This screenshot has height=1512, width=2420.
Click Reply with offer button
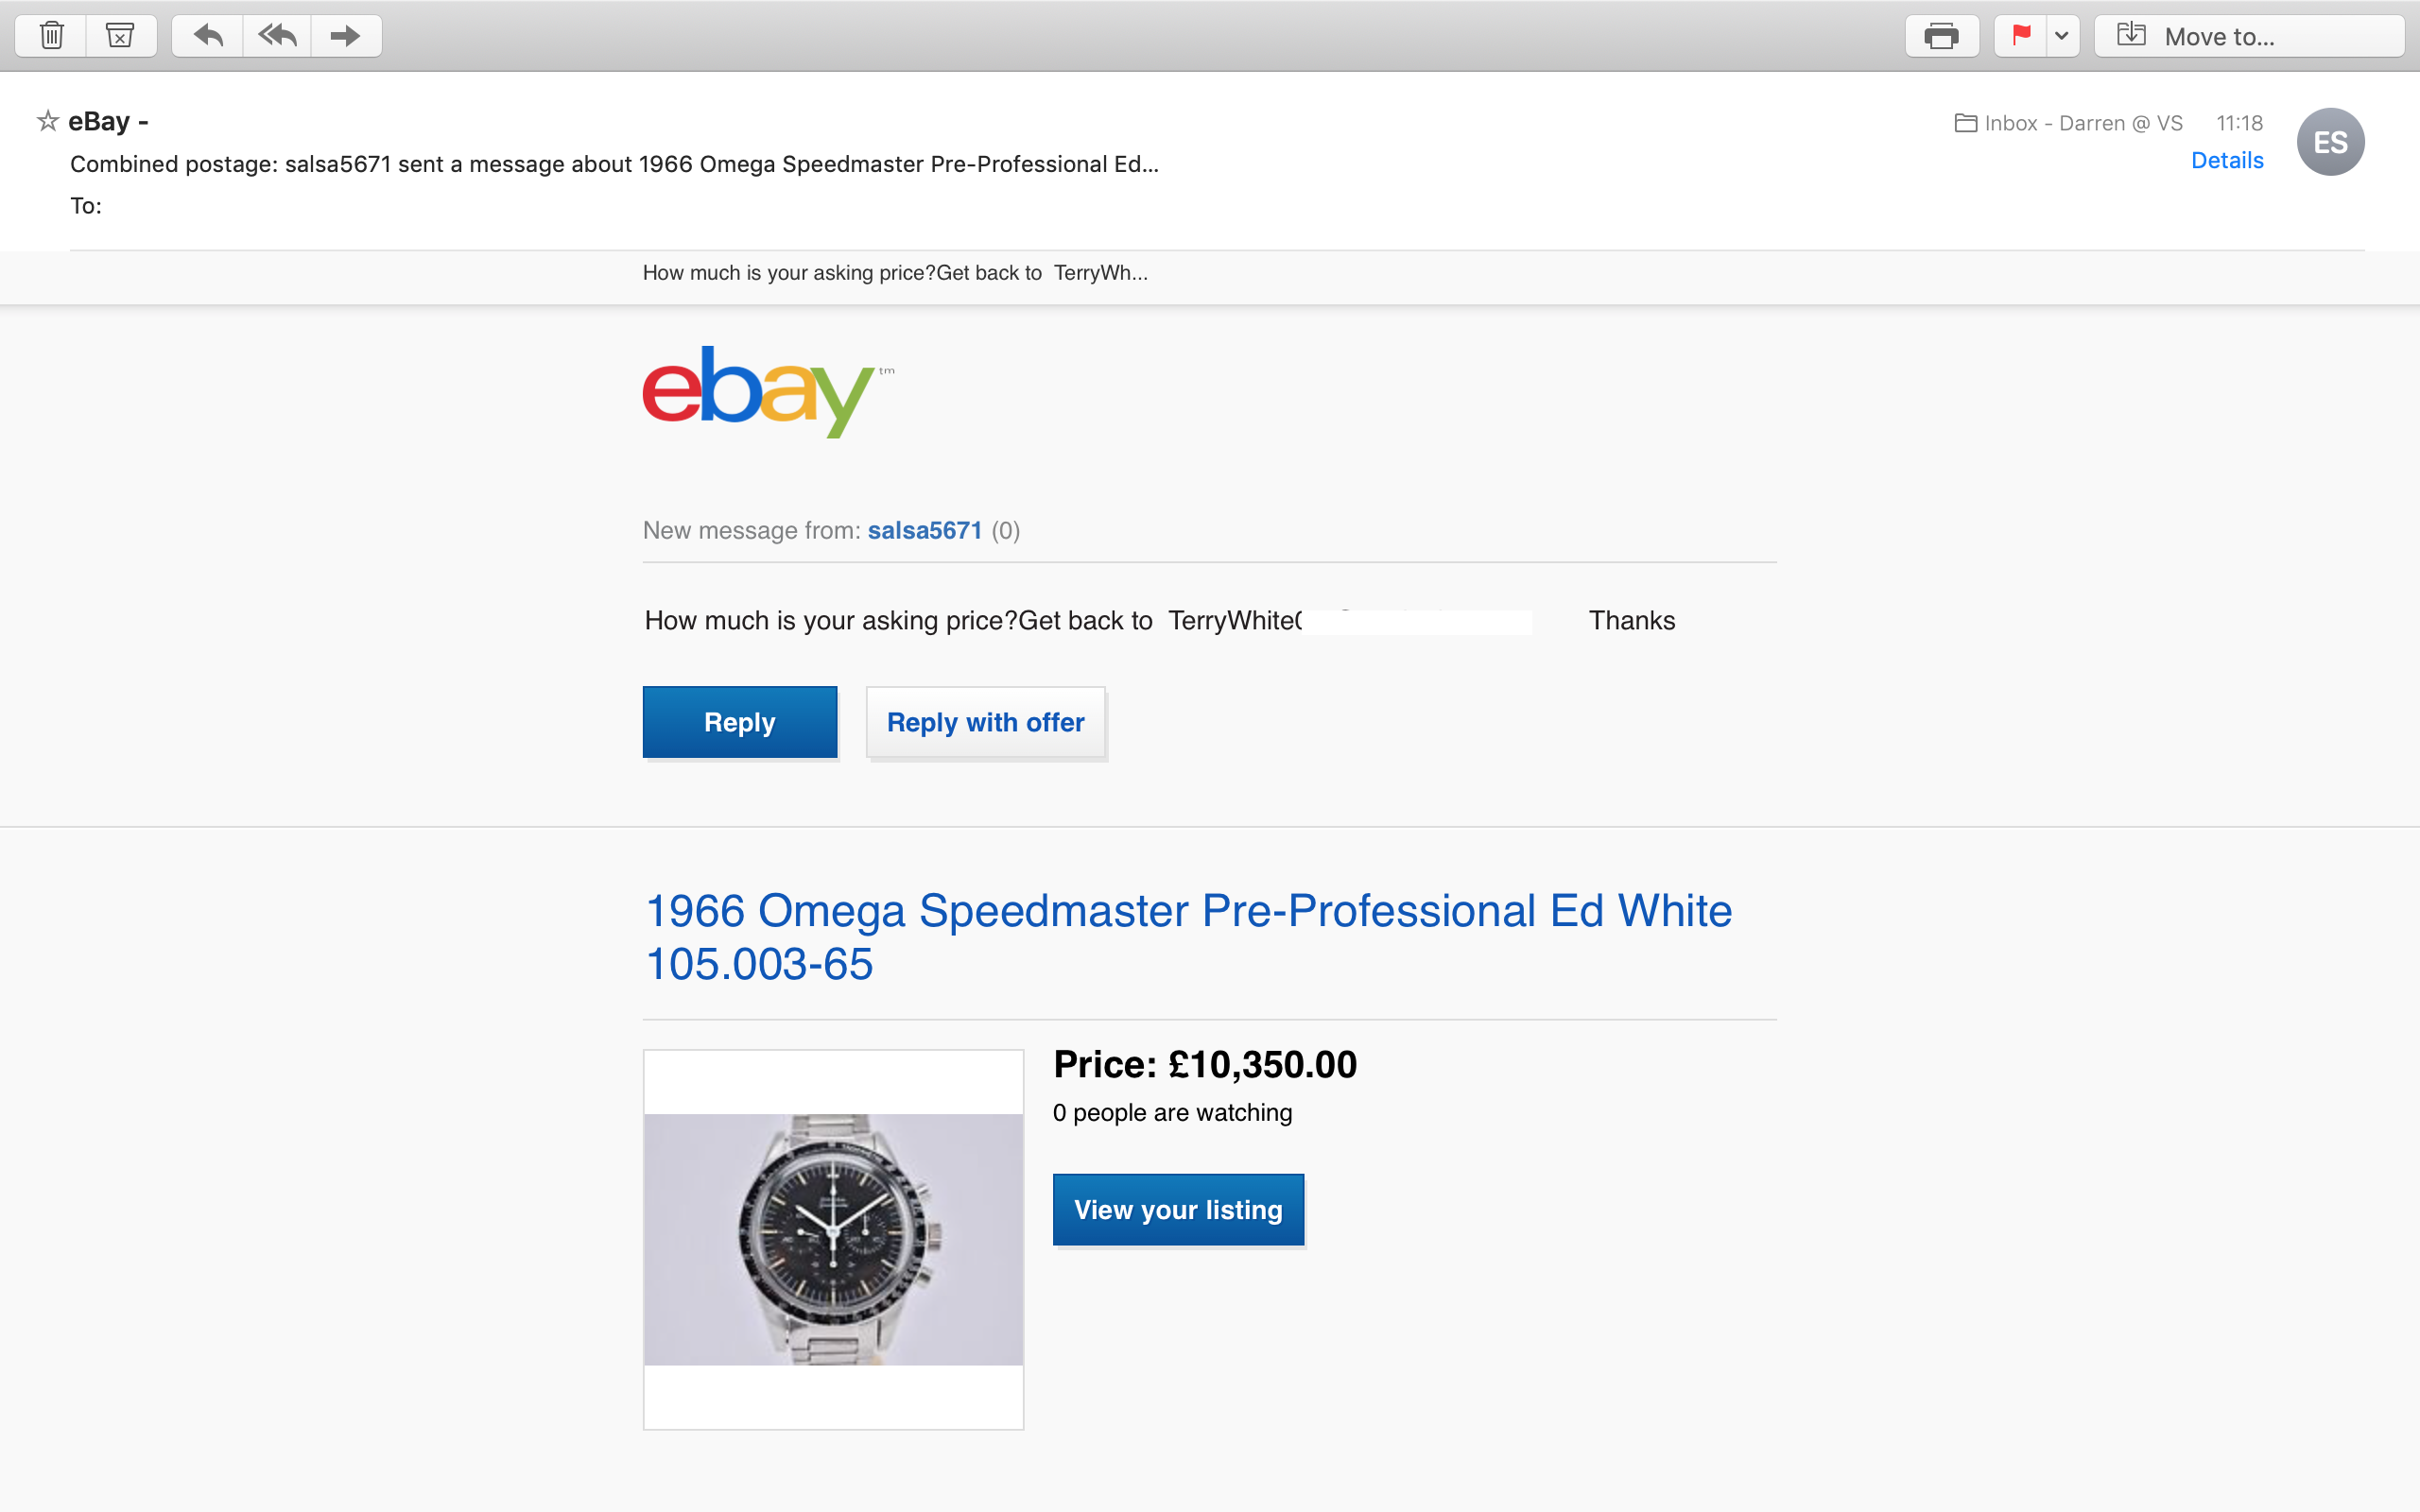985,722
